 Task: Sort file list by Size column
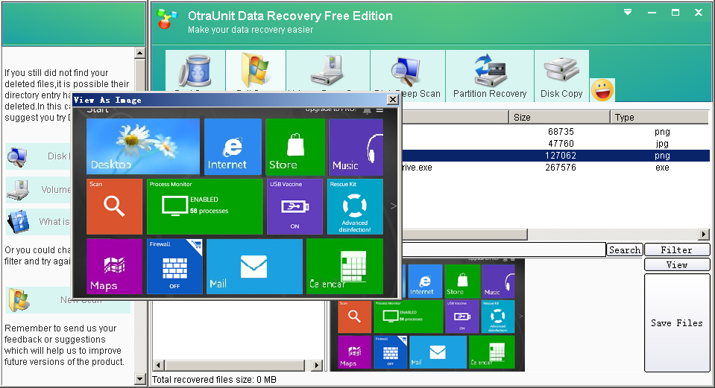[x=559, y=118]
